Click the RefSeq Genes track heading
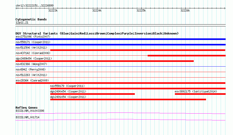Image resolution: width=233 pixels, height=135 pixels. click(x=27, y=108)
